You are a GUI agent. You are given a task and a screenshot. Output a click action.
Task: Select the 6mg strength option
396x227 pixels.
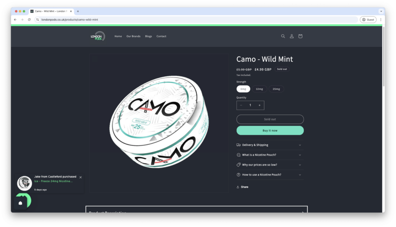pyautogui.click(x=243, y=89)
